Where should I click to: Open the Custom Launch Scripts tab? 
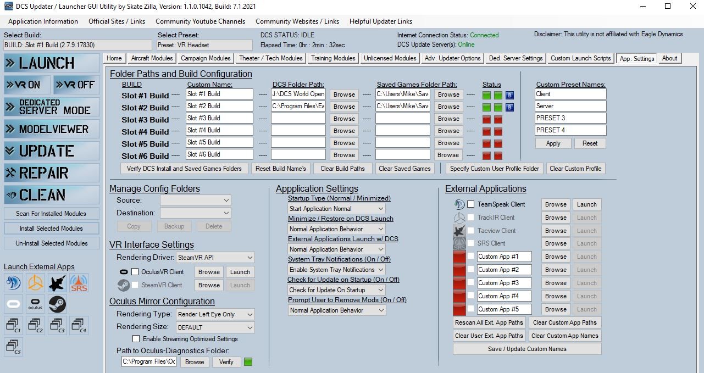[581, 58]
